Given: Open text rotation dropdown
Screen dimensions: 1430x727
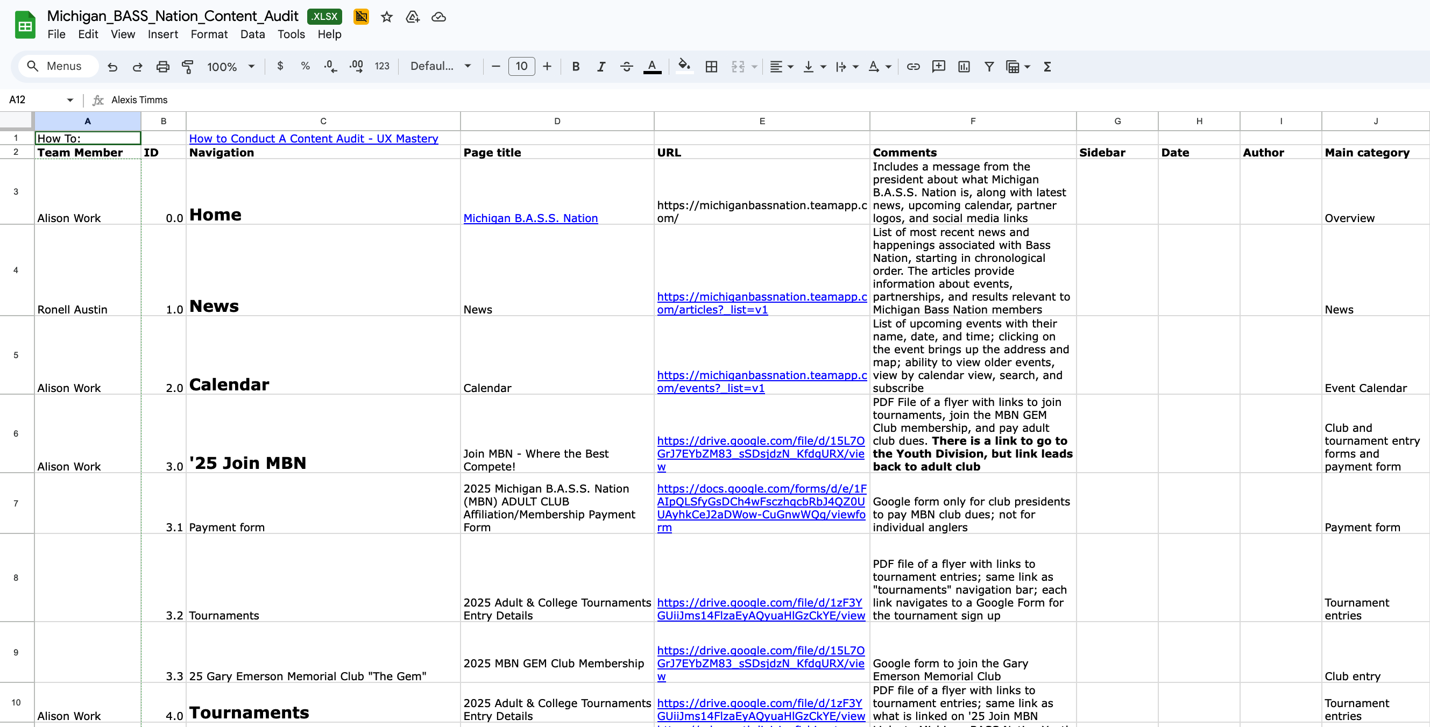Looking at the screenshot, I should tap(880, 67).
